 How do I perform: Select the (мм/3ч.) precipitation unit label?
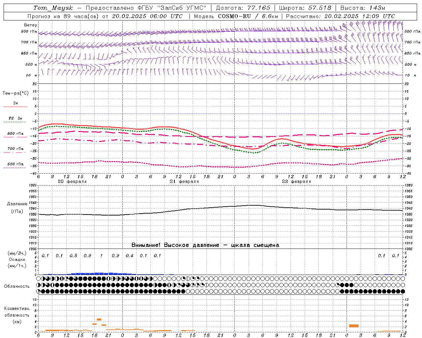[17, 253]
